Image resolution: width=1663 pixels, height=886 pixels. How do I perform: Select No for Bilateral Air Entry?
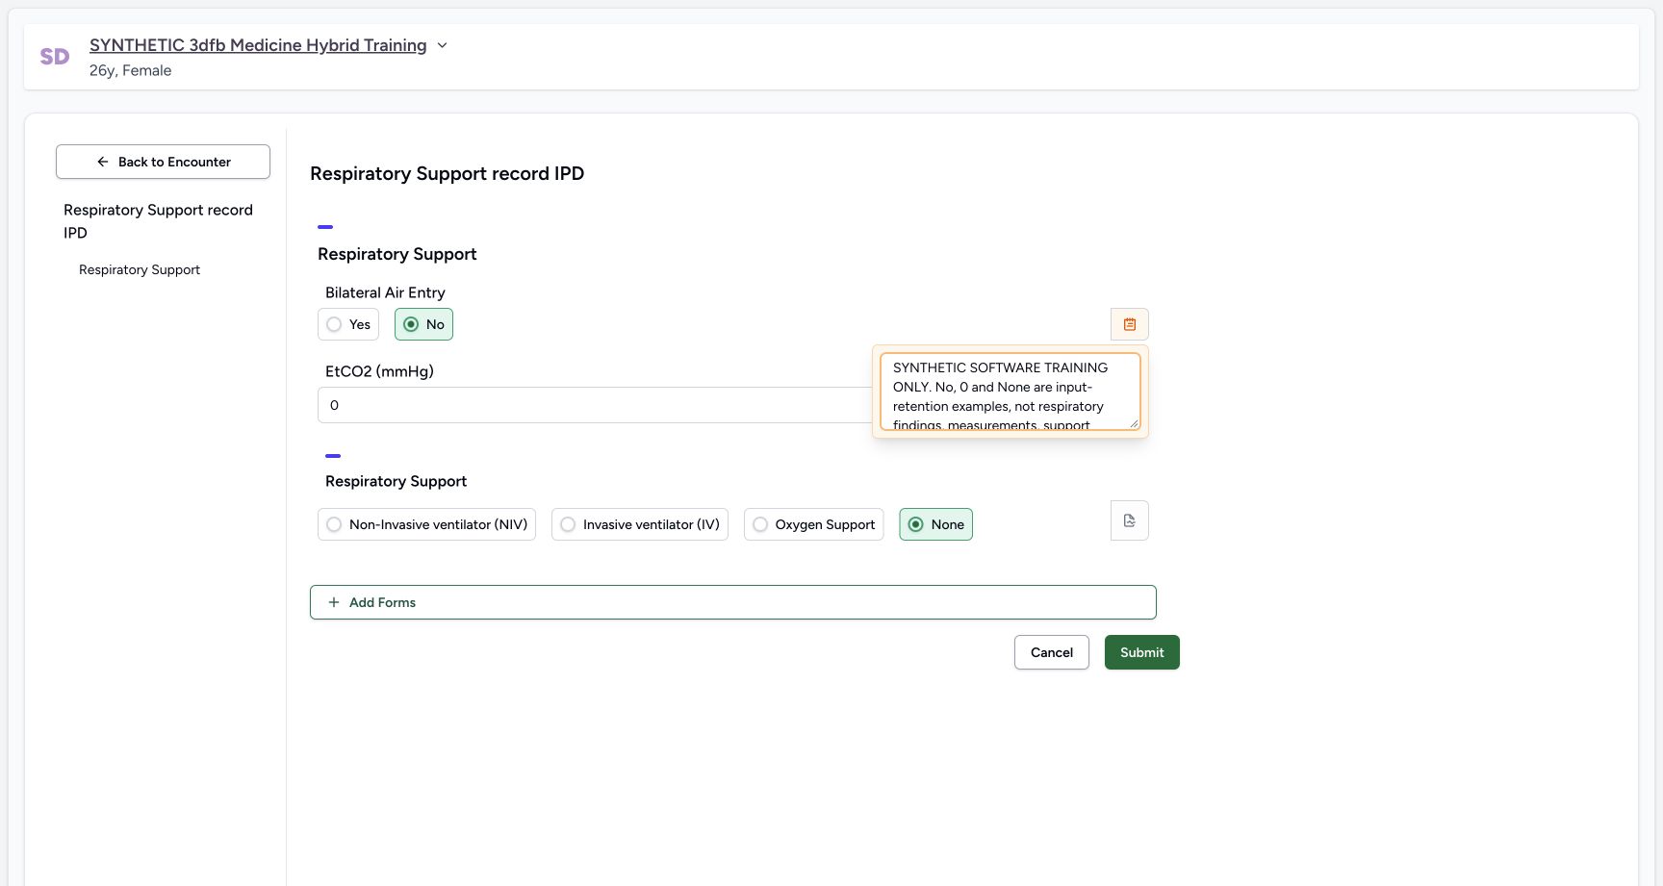coord(423,324)
